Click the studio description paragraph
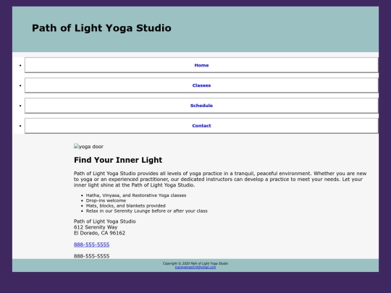The height and width of the screenshot is (293, 391). [x=220, y=179]
